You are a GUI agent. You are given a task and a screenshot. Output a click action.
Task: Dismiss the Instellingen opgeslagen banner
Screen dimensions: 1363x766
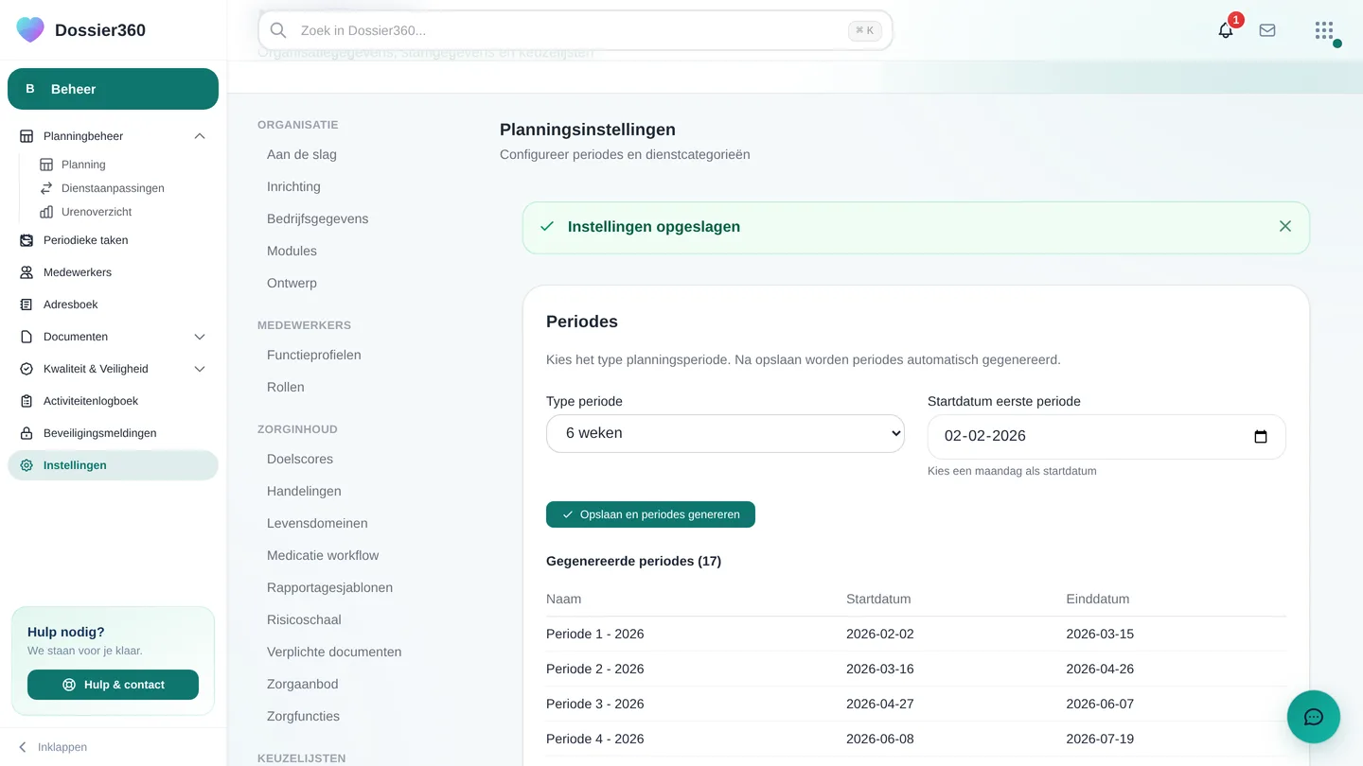tap(1285, 226)
